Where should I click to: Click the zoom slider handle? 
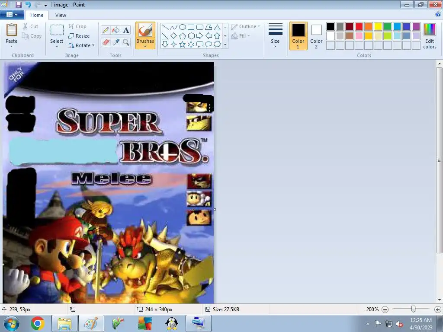click(413, 309)
